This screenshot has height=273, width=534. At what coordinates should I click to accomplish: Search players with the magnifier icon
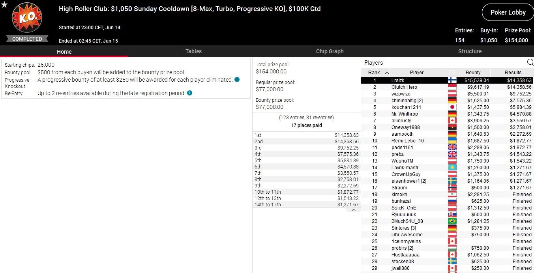530,62
